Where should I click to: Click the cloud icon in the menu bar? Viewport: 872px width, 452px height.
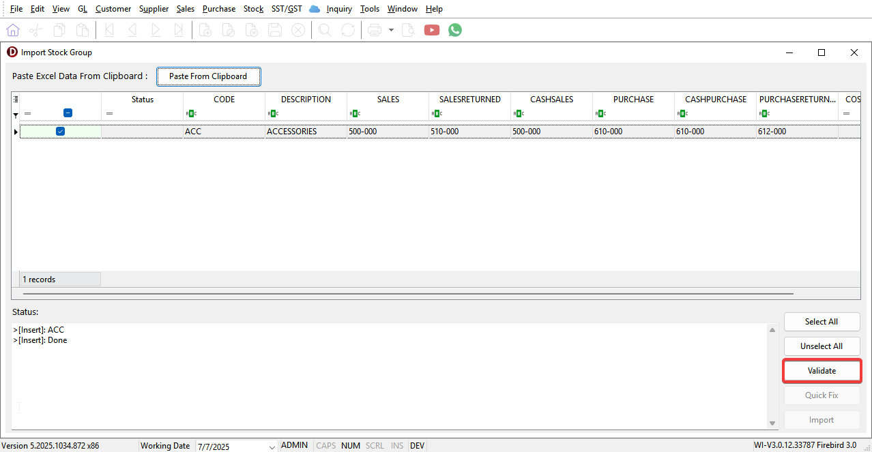coord(315,9)
